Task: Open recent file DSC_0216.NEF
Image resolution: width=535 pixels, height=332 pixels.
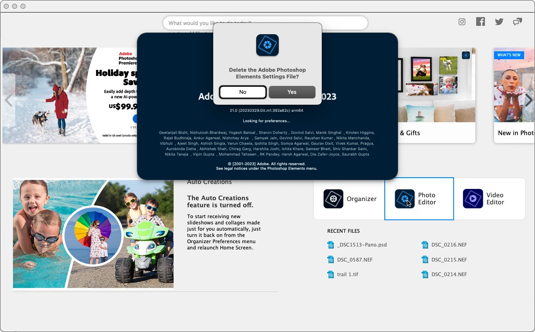Action: pos(449,245)
